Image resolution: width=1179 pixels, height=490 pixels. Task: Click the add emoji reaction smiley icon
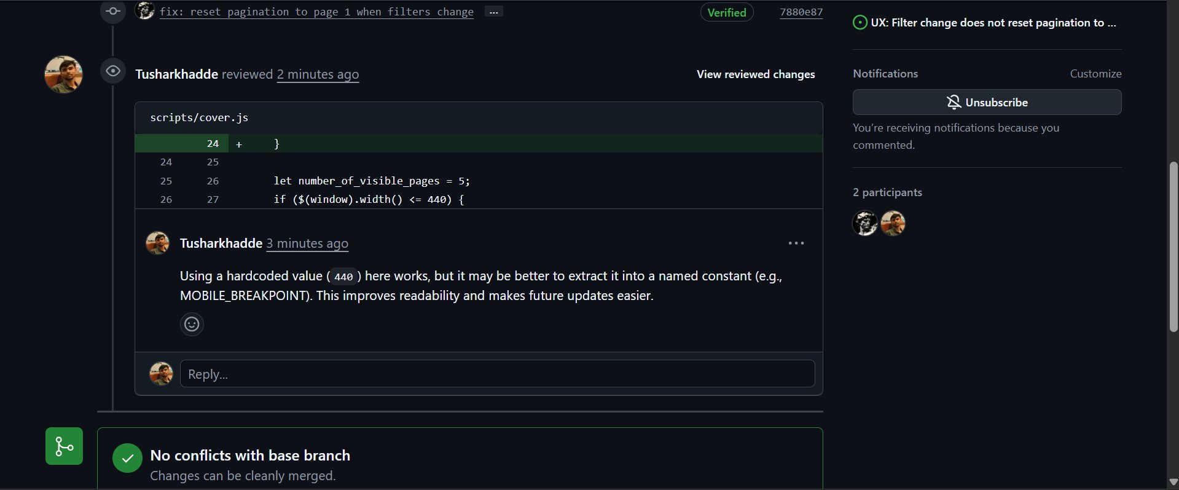[192, 324]
